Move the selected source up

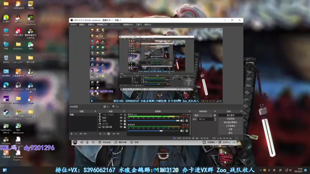(x=114, y=134)
